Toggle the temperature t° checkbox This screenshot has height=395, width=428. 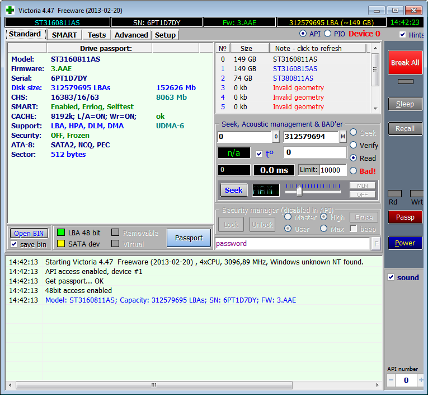tap(259, 154)
